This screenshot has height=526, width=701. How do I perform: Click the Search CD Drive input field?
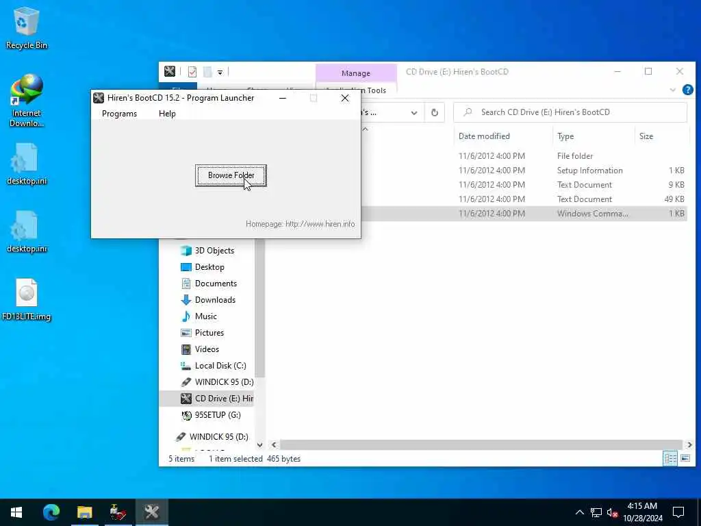570,112
